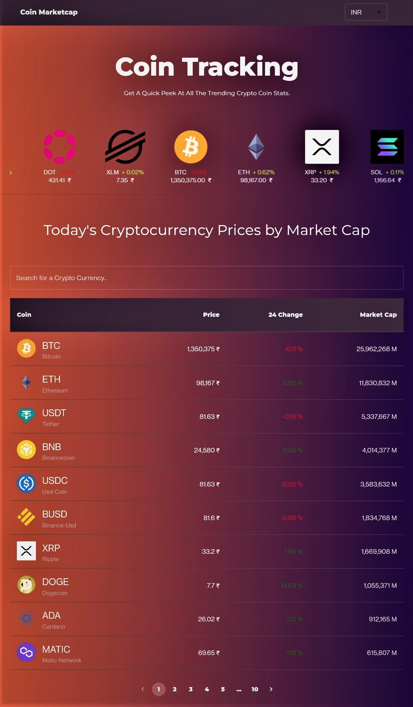Select the Bitcoin icon in the carousel
The height and width of the screenshot is (707, 413).
pyautogui.click(x=191, y=146)
